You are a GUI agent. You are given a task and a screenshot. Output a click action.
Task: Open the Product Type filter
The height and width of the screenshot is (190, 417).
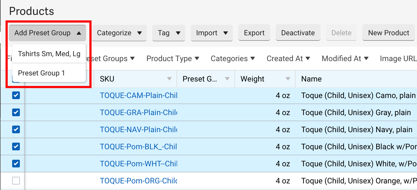pyautogui.click(x=173, y=59)
